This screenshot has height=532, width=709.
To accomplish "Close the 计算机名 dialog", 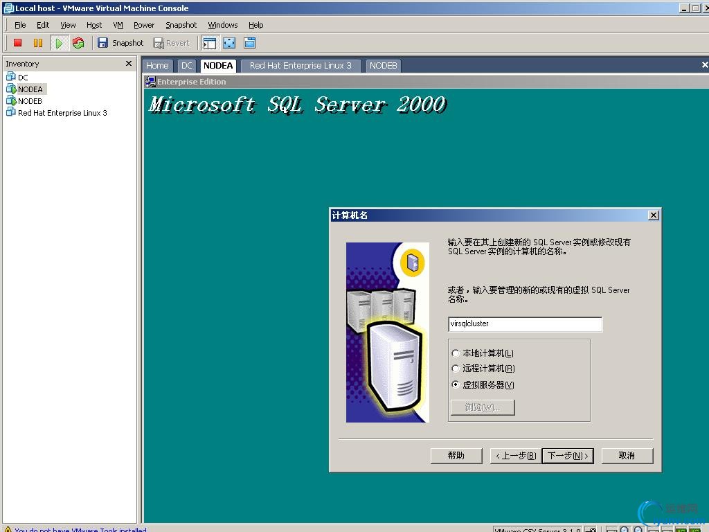I will pos(654,215).
